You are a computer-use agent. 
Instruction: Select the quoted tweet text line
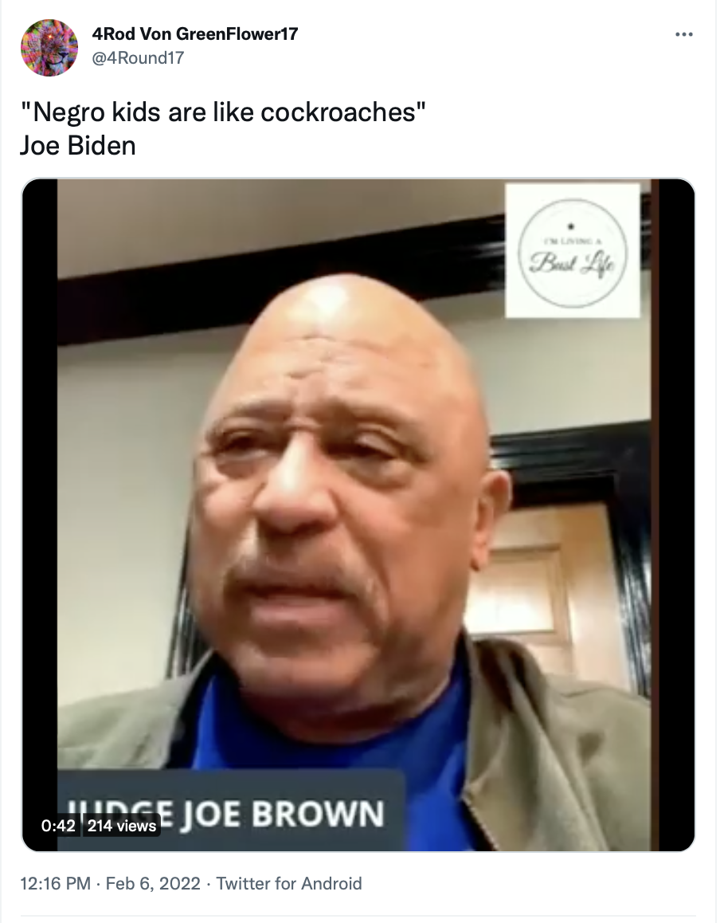(223, 112)
